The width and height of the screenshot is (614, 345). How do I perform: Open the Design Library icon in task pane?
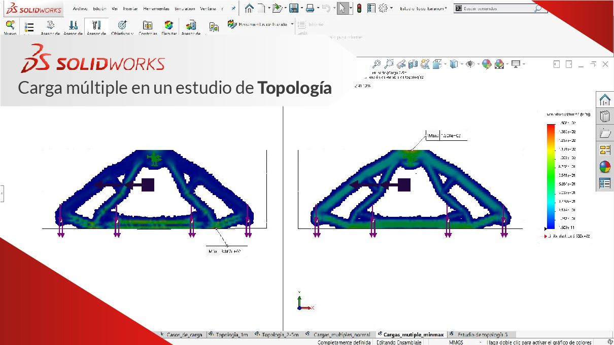pos(604,116)
